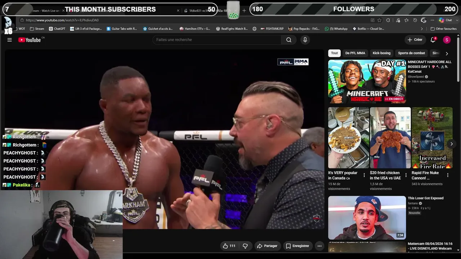461x259 pixels.
Task: Open the Rapid Fire Nuke Cannon thumbnail
Action: coord(432,138)
